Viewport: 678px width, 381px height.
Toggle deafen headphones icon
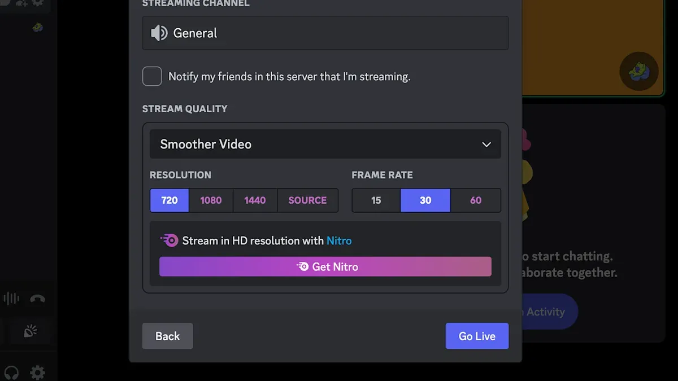[11, 373]
